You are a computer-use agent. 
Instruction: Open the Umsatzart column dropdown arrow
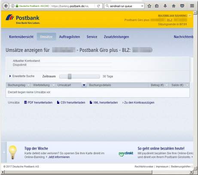click(x=84, y=85)
